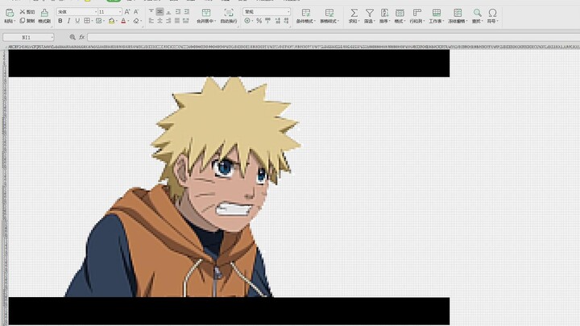The width and height of the screenshot is (580, 326).
Task: Click the Filter funnel icon
Action: point(369,13)
